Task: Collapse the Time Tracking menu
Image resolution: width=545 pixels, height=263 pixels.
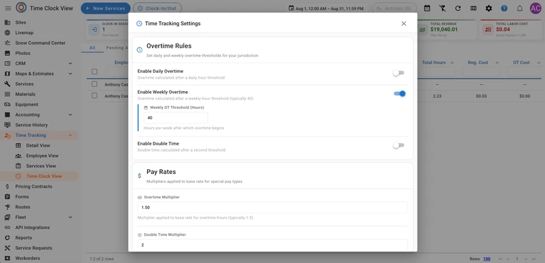Action: point(70,135)
